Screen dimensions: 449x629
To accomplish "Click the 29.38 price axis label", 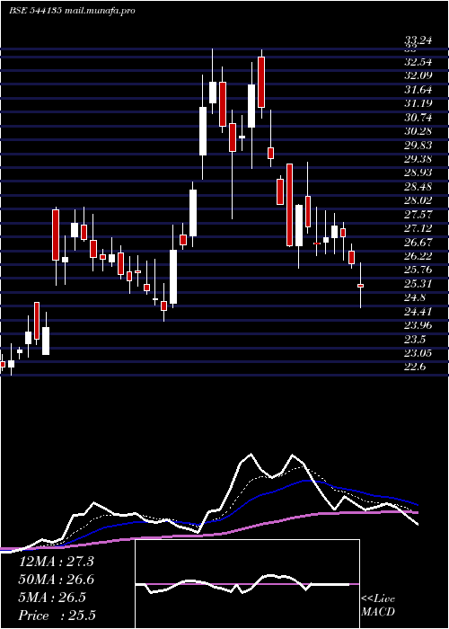I will [x=418, y=159].
